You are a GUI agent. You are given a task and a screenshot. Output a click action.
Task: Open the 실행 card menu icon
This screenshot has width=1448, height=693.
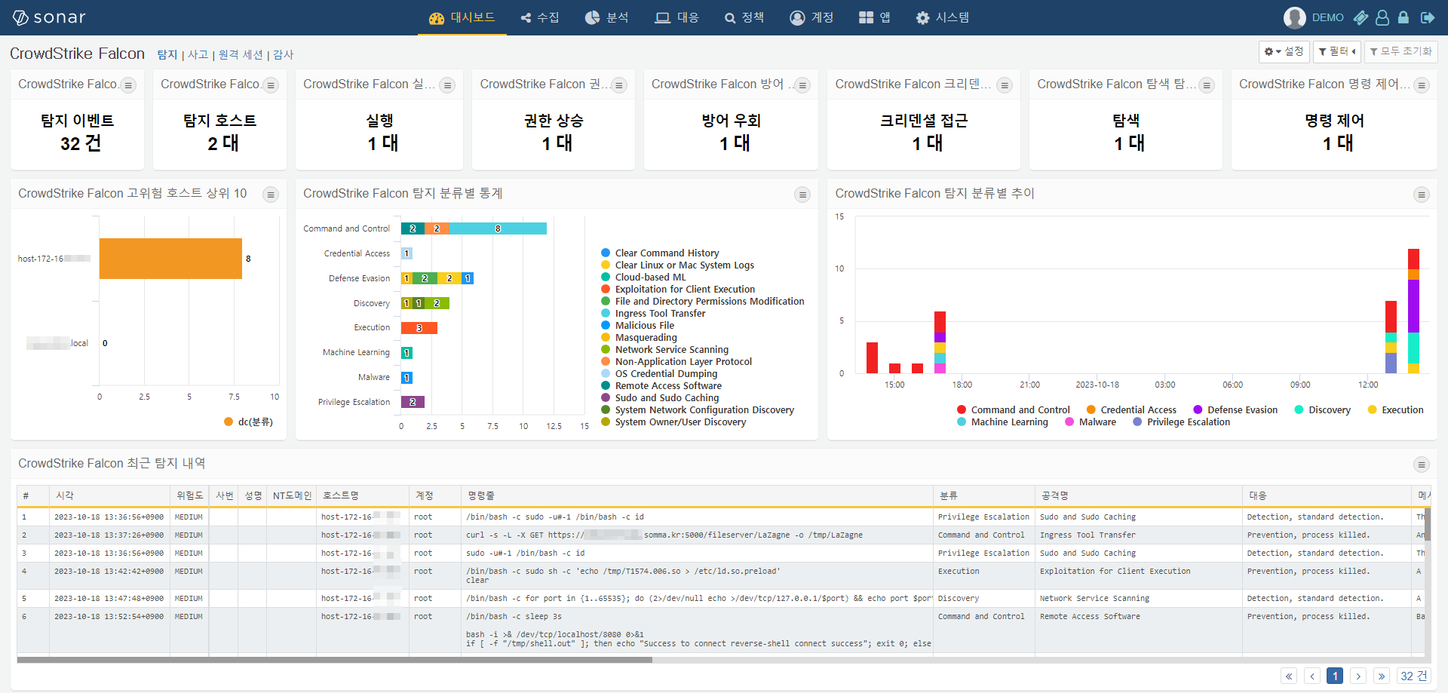[447, 85]
